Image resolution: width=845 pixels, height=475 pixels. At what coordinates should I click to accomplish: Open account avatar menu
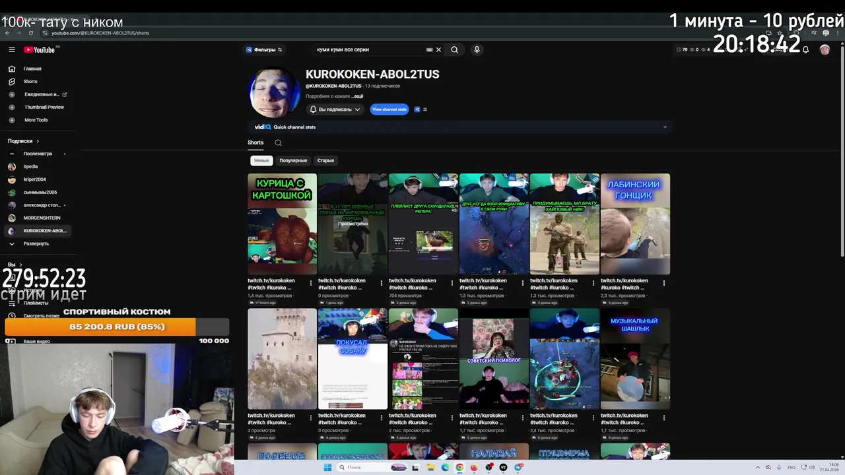(x=825, y=49)
